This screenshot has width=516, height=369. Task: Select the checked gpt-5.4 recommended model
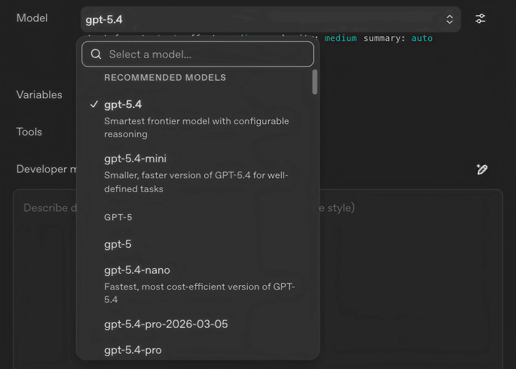pos(123,105)
